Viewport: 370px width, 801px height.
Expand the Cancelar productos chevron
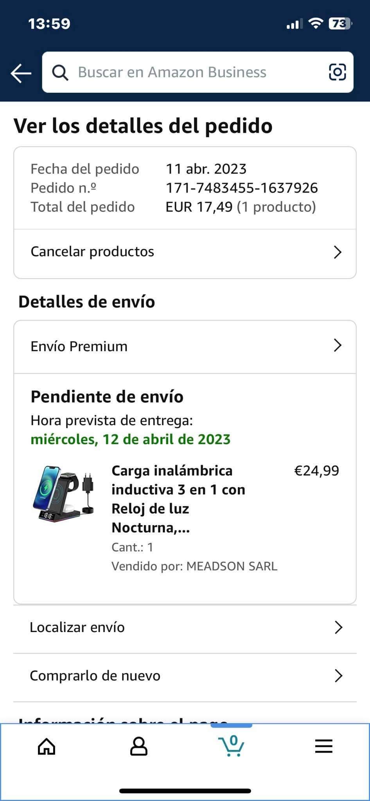[338, 252]
